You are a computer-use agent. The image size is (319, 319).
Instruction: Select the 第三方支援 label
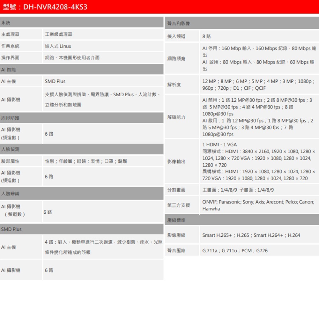tap(179, 205)
